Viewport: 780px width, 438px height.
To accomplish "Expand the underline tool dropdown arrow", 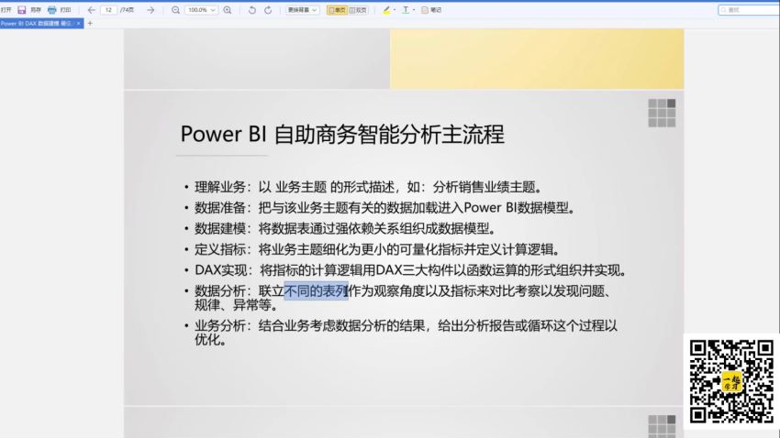I will (x=413, y=10).
